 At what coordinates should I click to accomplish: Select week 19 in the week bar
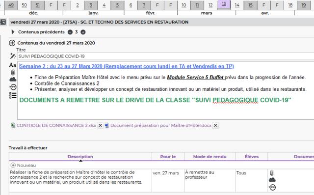click(304, 5)
